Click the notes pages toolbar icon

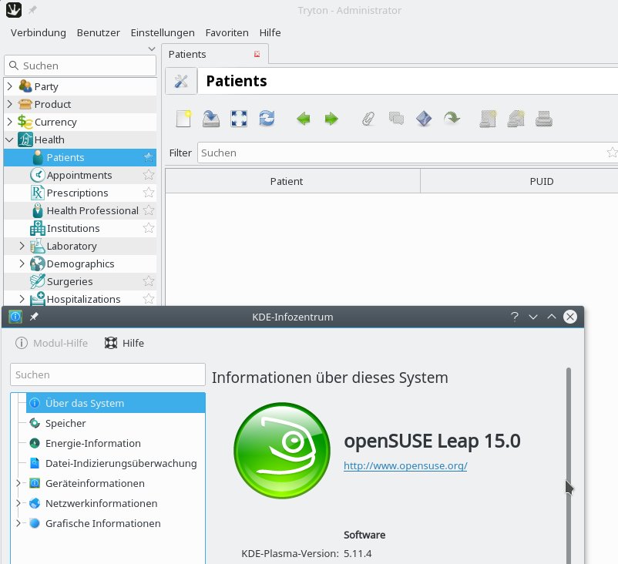coord(396,118)
